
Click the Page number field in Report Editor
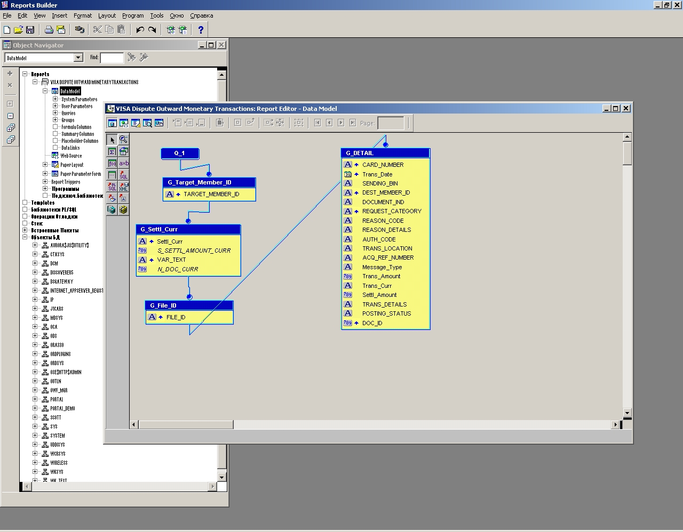391,123
